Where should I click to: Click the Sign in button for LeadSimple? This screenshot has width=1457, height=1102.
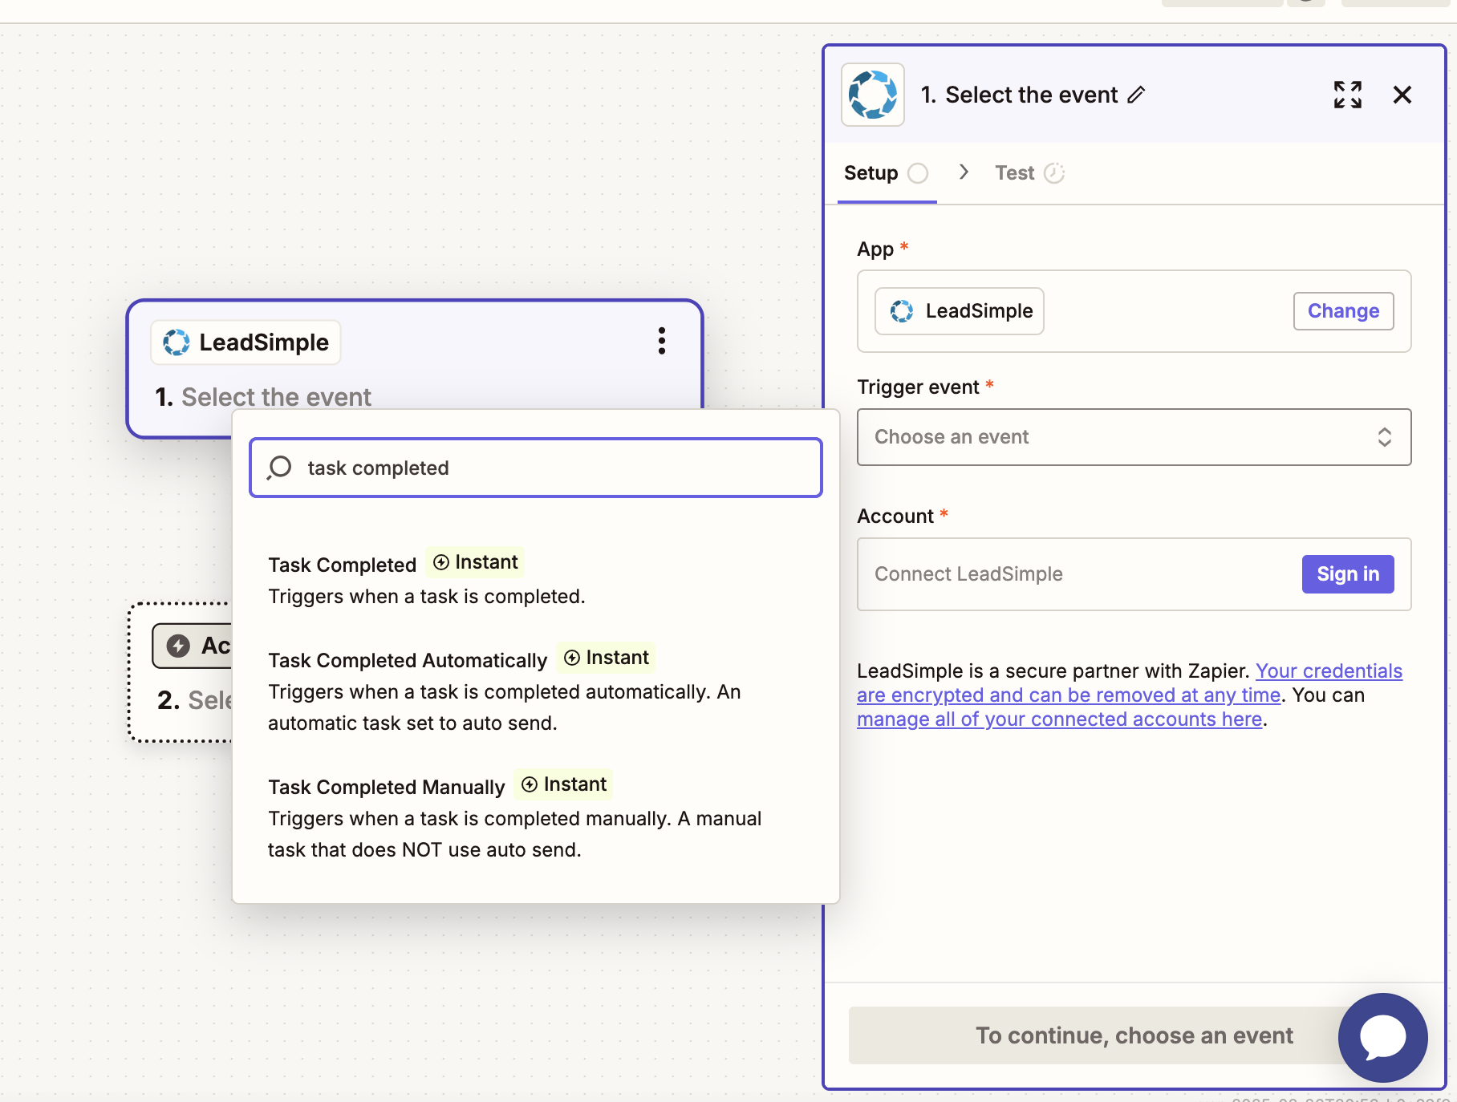1348,574
